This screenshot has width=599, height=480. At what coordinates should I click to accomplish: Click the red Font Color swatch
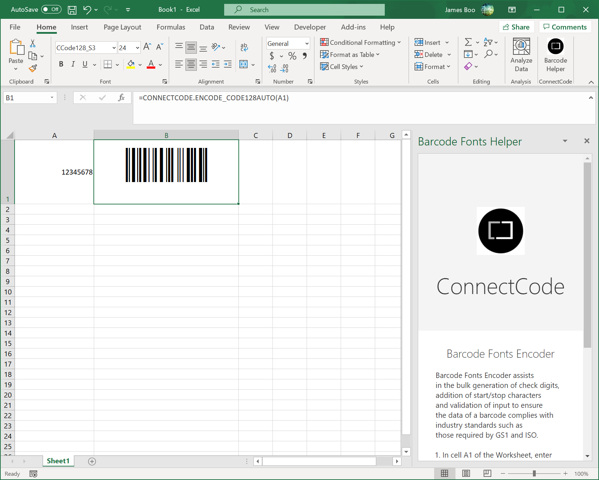pyautogui.click(x=151, y=64)
